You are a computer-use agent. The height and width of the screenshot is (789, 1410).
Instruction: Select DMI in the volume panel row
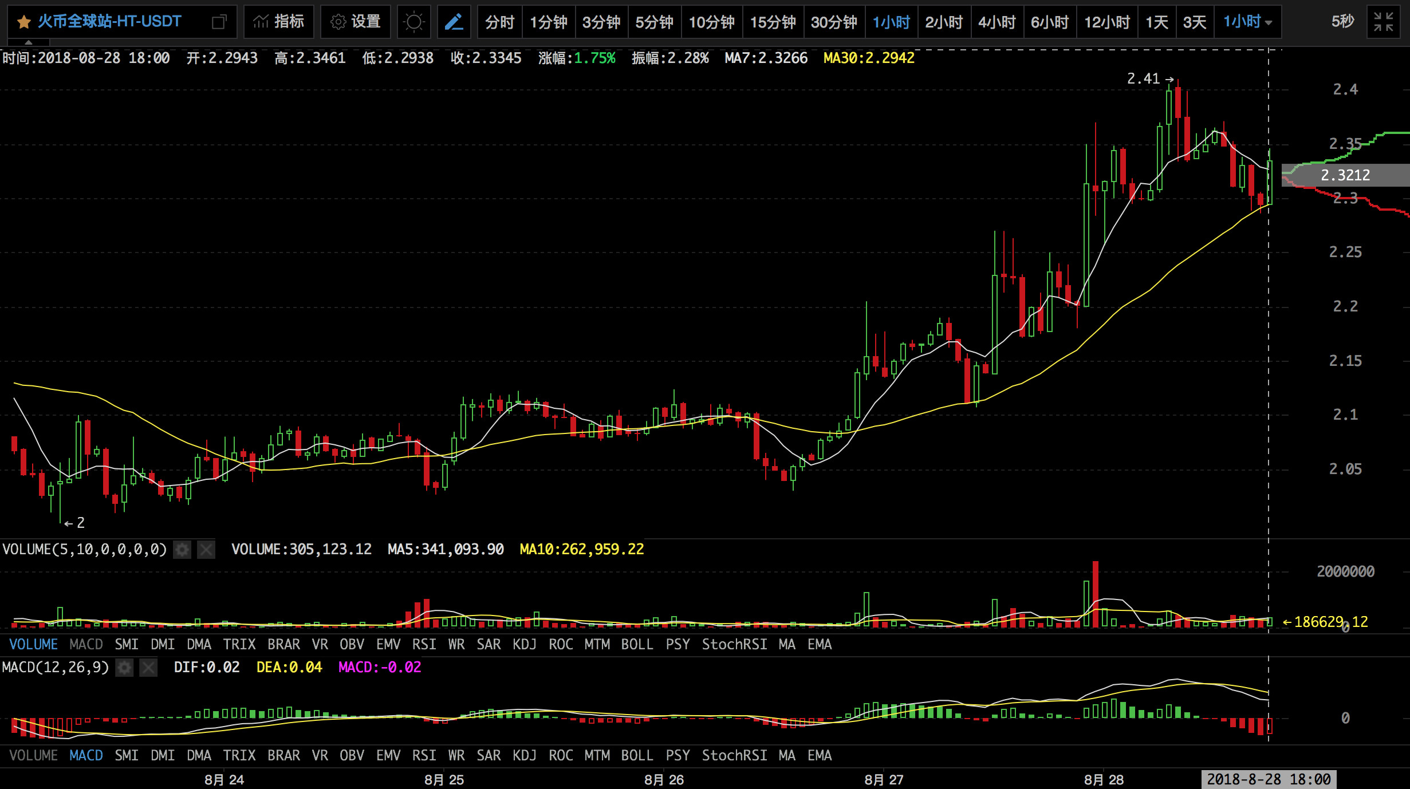[163, 645]
